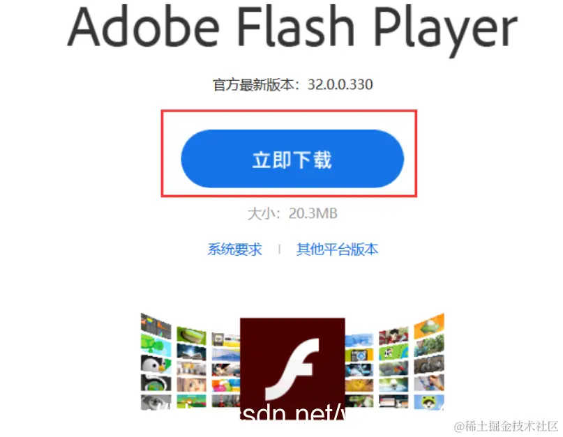Select the penguin thumbnail in left column

pos(156,364)
